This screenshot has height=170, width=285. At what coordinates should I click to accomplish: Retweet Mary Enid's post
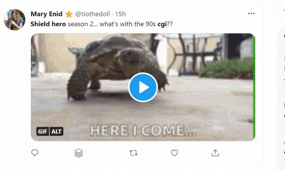(134, 153)
